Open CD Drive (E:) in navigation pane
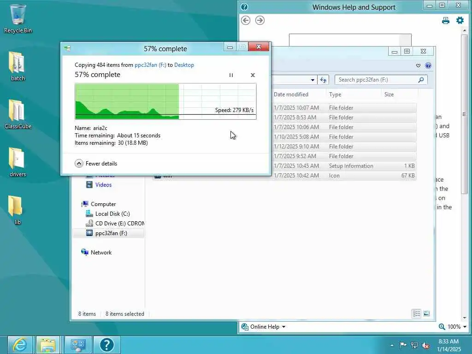 (x=115, y=224)
